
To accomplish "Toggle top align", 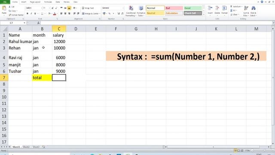I will point(61,8).
